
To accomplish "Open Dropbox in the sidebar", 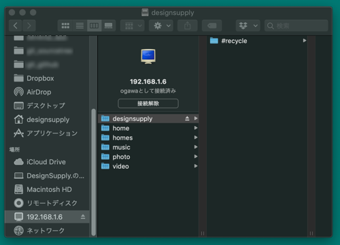I will pos(47,78).
